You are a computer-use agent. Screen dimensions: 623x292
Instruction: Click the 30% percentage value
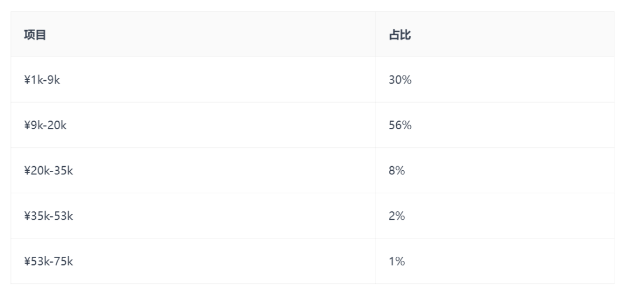(x=400, y=80)
